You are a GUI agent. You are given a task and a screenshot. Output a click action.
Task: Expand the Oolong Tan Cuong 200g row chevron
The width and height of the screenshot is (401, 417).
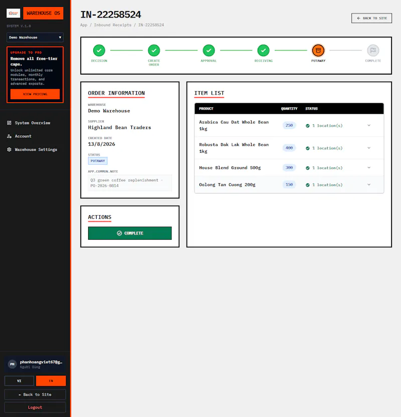[x=369, y=185]
